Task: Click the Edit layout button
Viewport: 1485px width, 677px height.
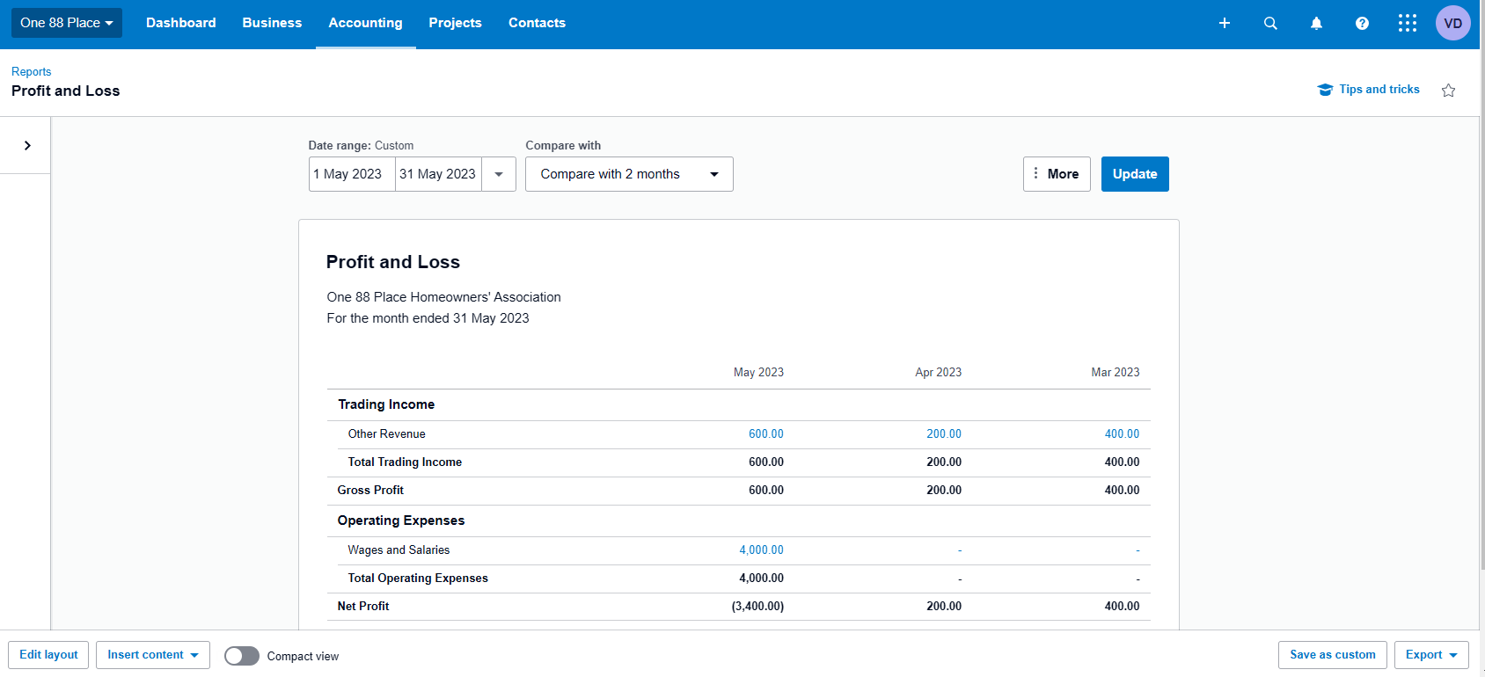Action: tap(48, 655)
